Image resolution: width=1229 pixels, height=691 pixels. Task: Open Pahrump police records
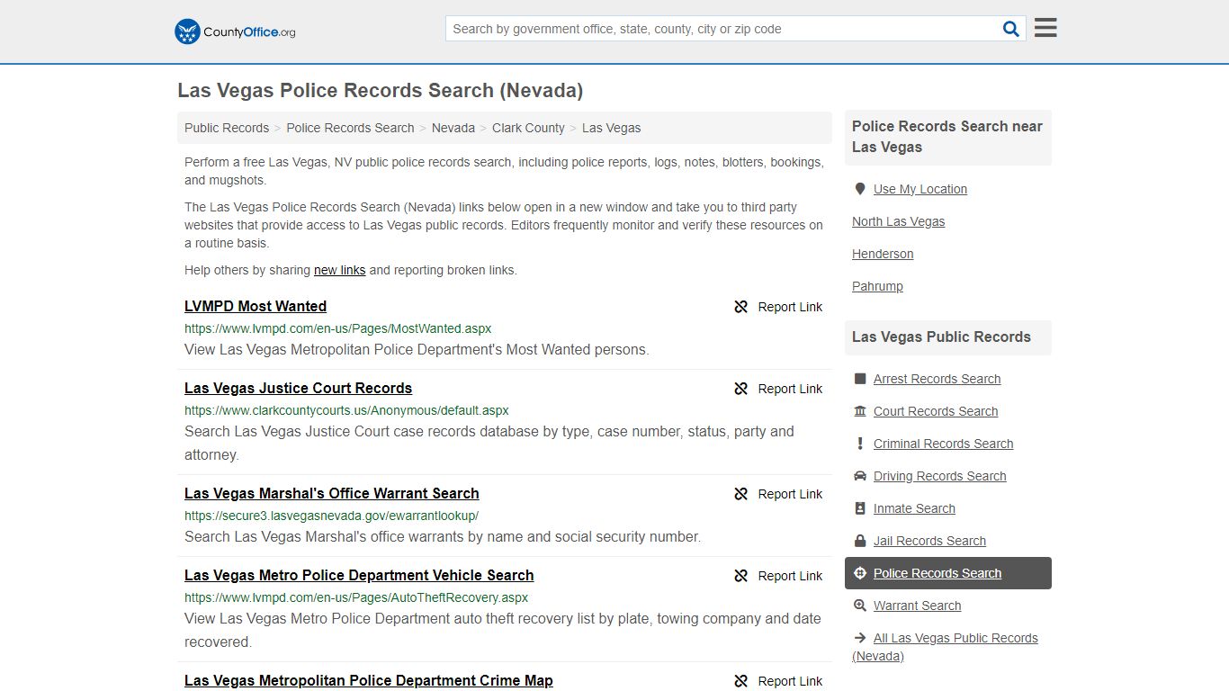tap(877, 286)
